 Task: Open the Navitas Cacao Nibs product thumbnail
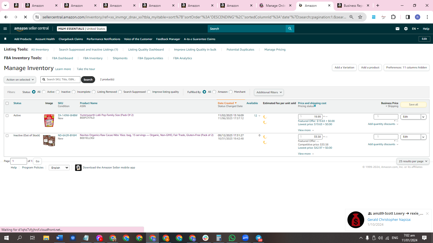(49, 140)
